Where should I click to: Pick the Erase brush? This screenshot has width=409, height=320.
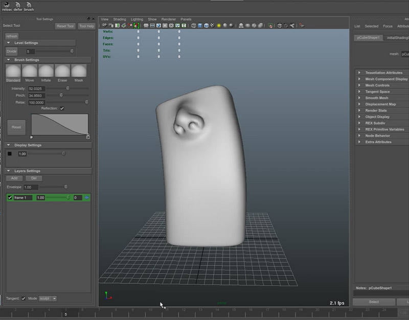tap(62, 71)
